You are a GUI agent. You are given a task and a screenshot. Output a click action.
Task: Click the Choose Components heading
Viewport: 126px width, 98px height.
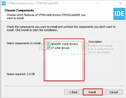[x=19, y=10]
